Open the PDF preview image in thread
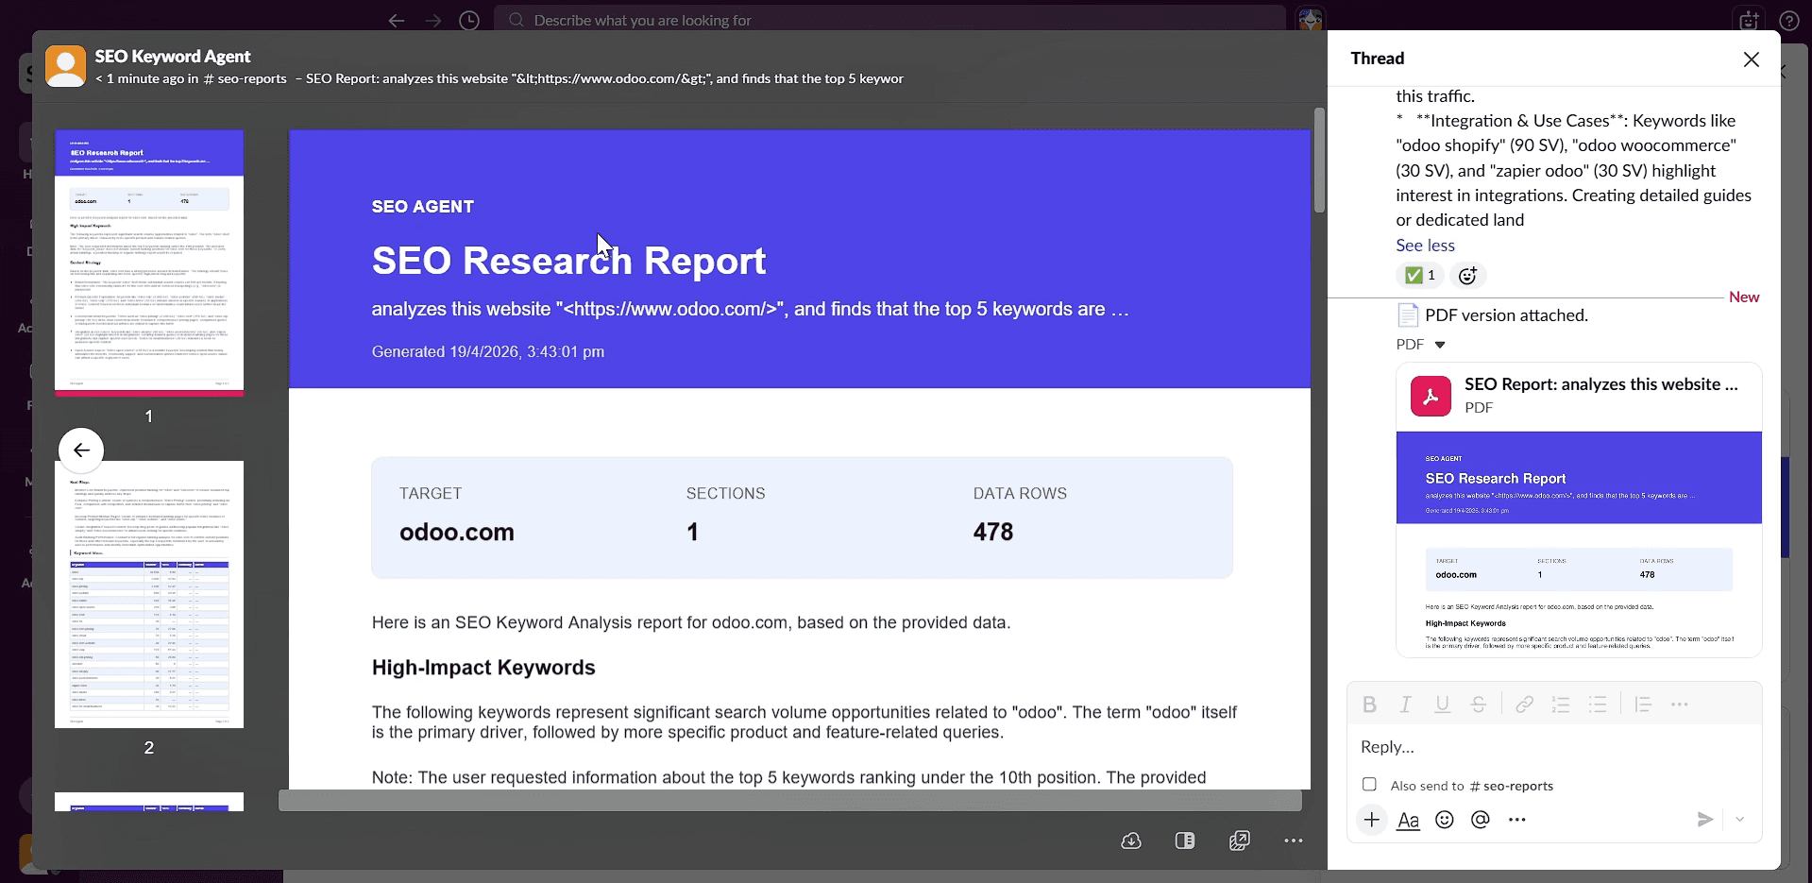Viewport: 1812px width, 883px height. click(1579, 543)
